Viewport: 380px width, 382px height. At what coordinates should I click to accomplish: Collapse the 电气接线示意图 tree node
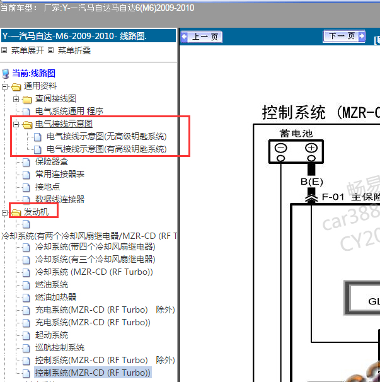(x=16, y=124)
